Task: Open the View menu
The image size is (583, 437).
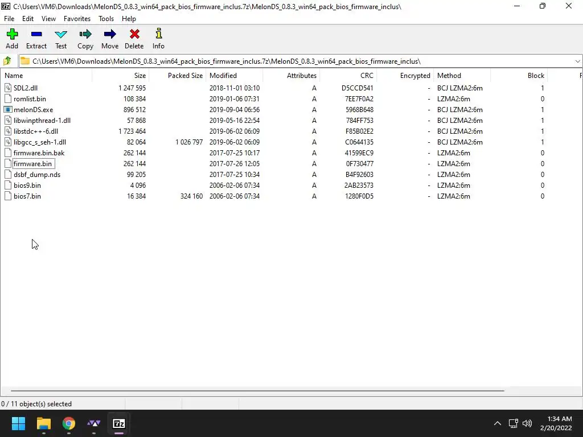Action: (49, 19)
